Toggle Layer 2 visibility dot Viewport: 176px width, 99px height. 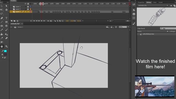[26, 12]
